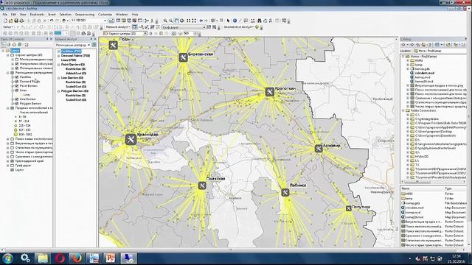This screenshot has width=472, height=265.
Task: Open the Geoprocessing menu
Action: coord(85,15)
